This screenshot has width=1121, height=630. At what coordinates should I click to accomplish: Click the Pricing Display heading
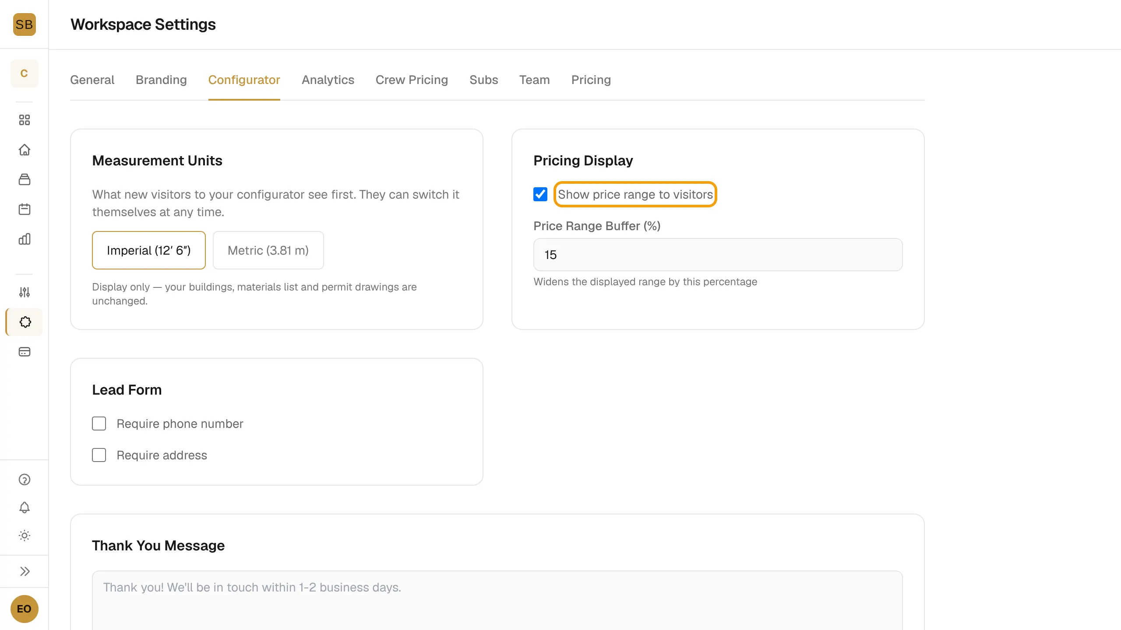(x=583, y=161)
